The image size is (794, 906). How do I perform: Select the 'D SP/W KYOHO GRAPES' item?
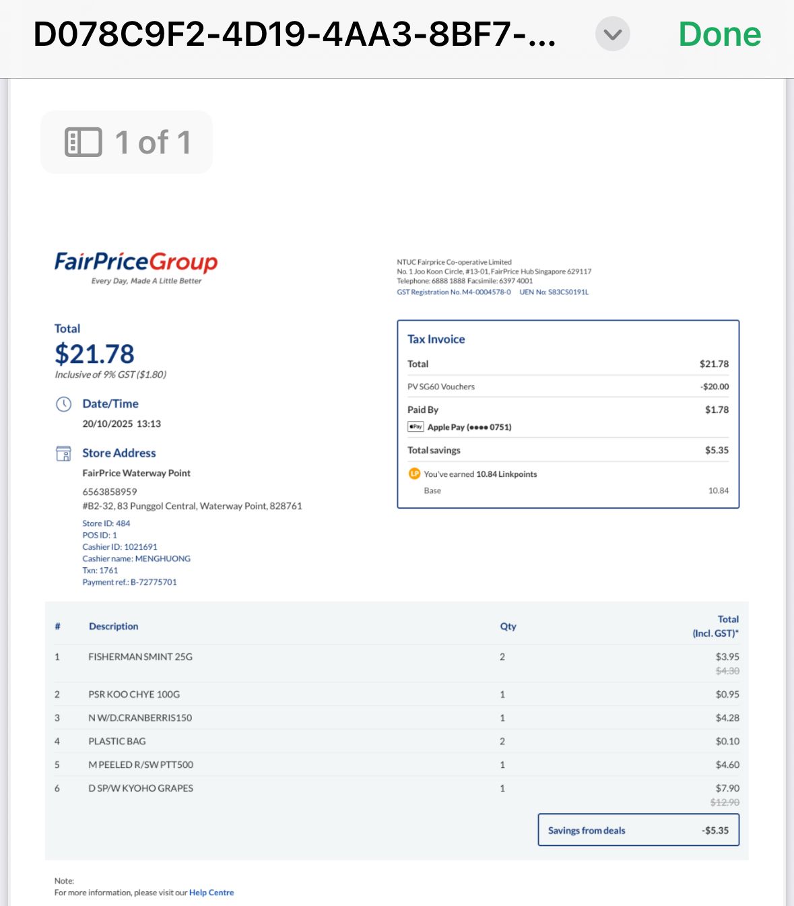[141, 788]
